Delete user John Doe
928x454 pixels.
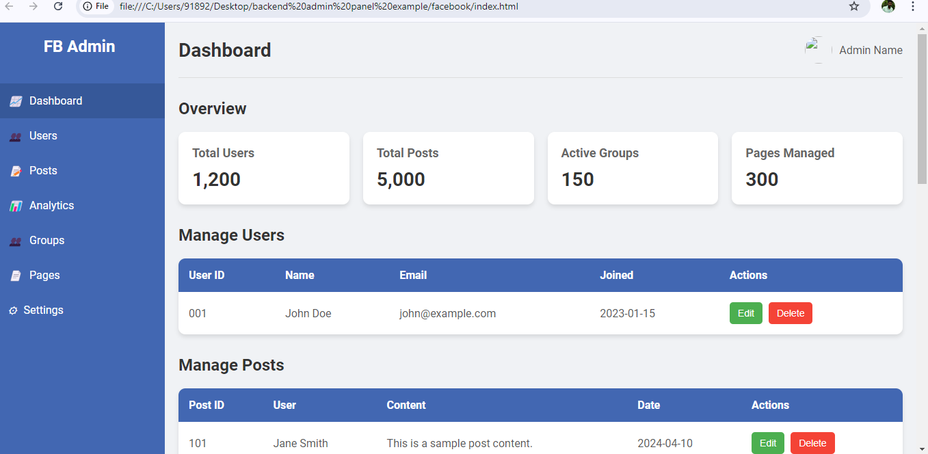tap(790, 313)
